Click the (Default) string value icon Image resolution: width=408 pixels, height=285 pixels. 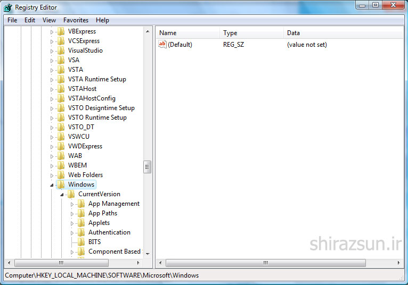tap(162, 45)
